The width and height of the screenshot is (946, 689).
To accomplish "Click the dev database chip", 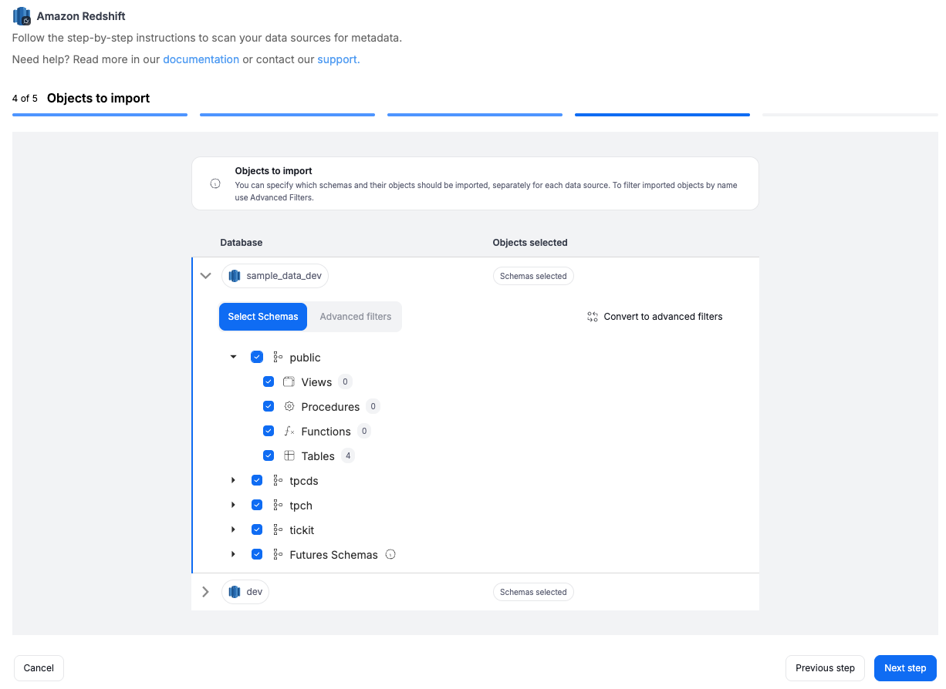I will tap(245, 592).
